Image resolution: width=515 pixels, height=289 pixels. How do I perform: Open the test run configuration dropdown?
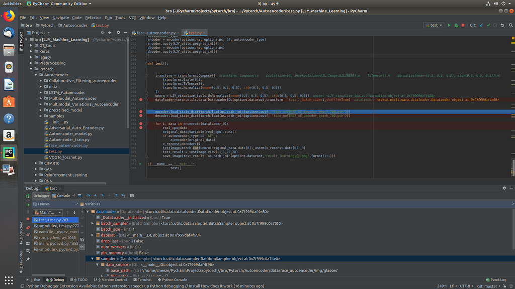click(434, 25)
